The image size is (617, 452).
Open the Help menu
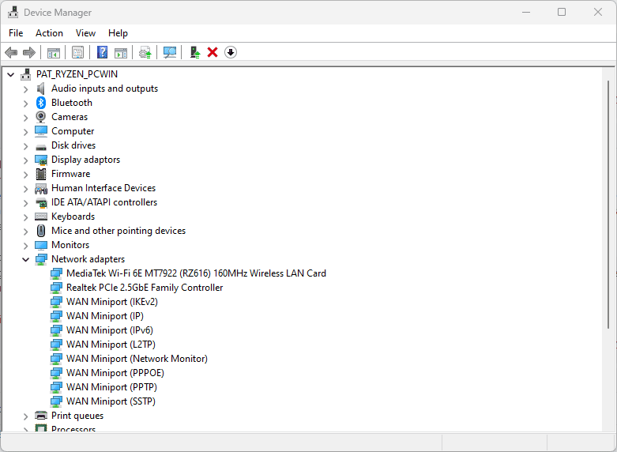118,33
